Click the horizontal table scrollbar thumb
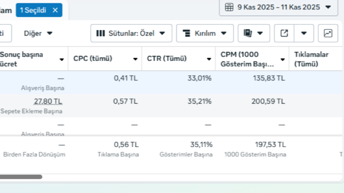This screenshot has width=344, height=193. tap(21, 177)
